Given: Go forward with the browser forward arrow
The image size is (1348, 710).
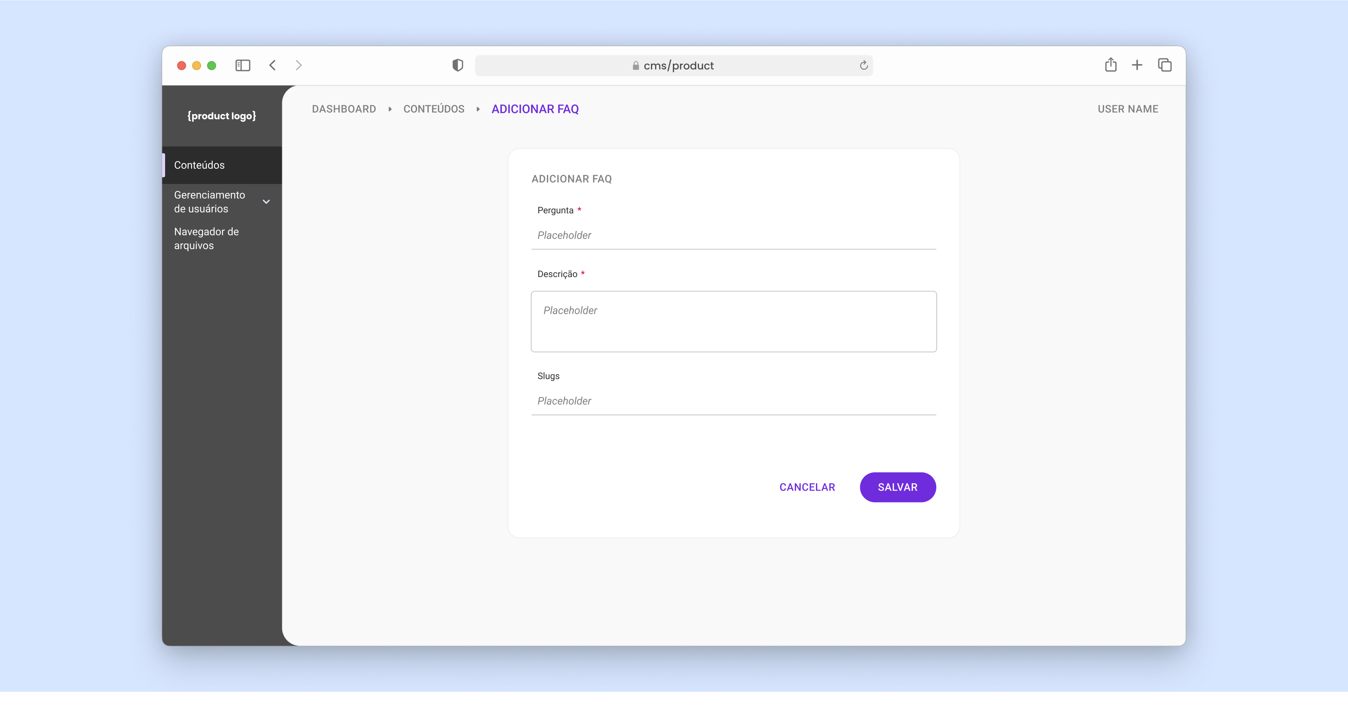Looking at the screenshot, I should 299,65.
